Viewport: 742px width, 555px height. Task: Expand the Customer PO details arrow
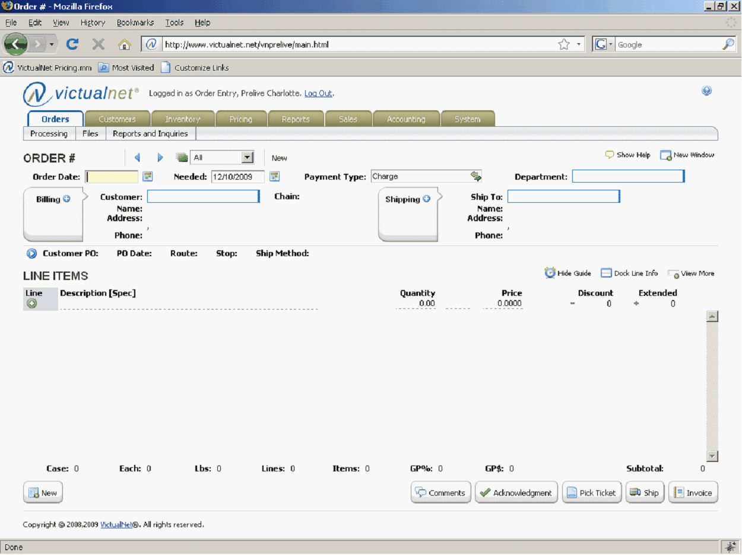click(x=32, y=254)
